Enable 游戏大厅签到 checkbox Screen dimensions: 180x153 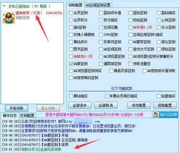pyautogui.click(x=130, y=49)
